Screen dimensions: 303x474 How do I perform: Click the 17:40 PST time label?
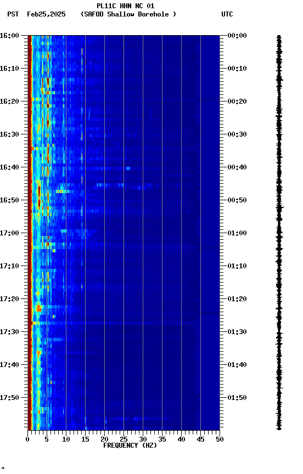click(x=9, y=365)
